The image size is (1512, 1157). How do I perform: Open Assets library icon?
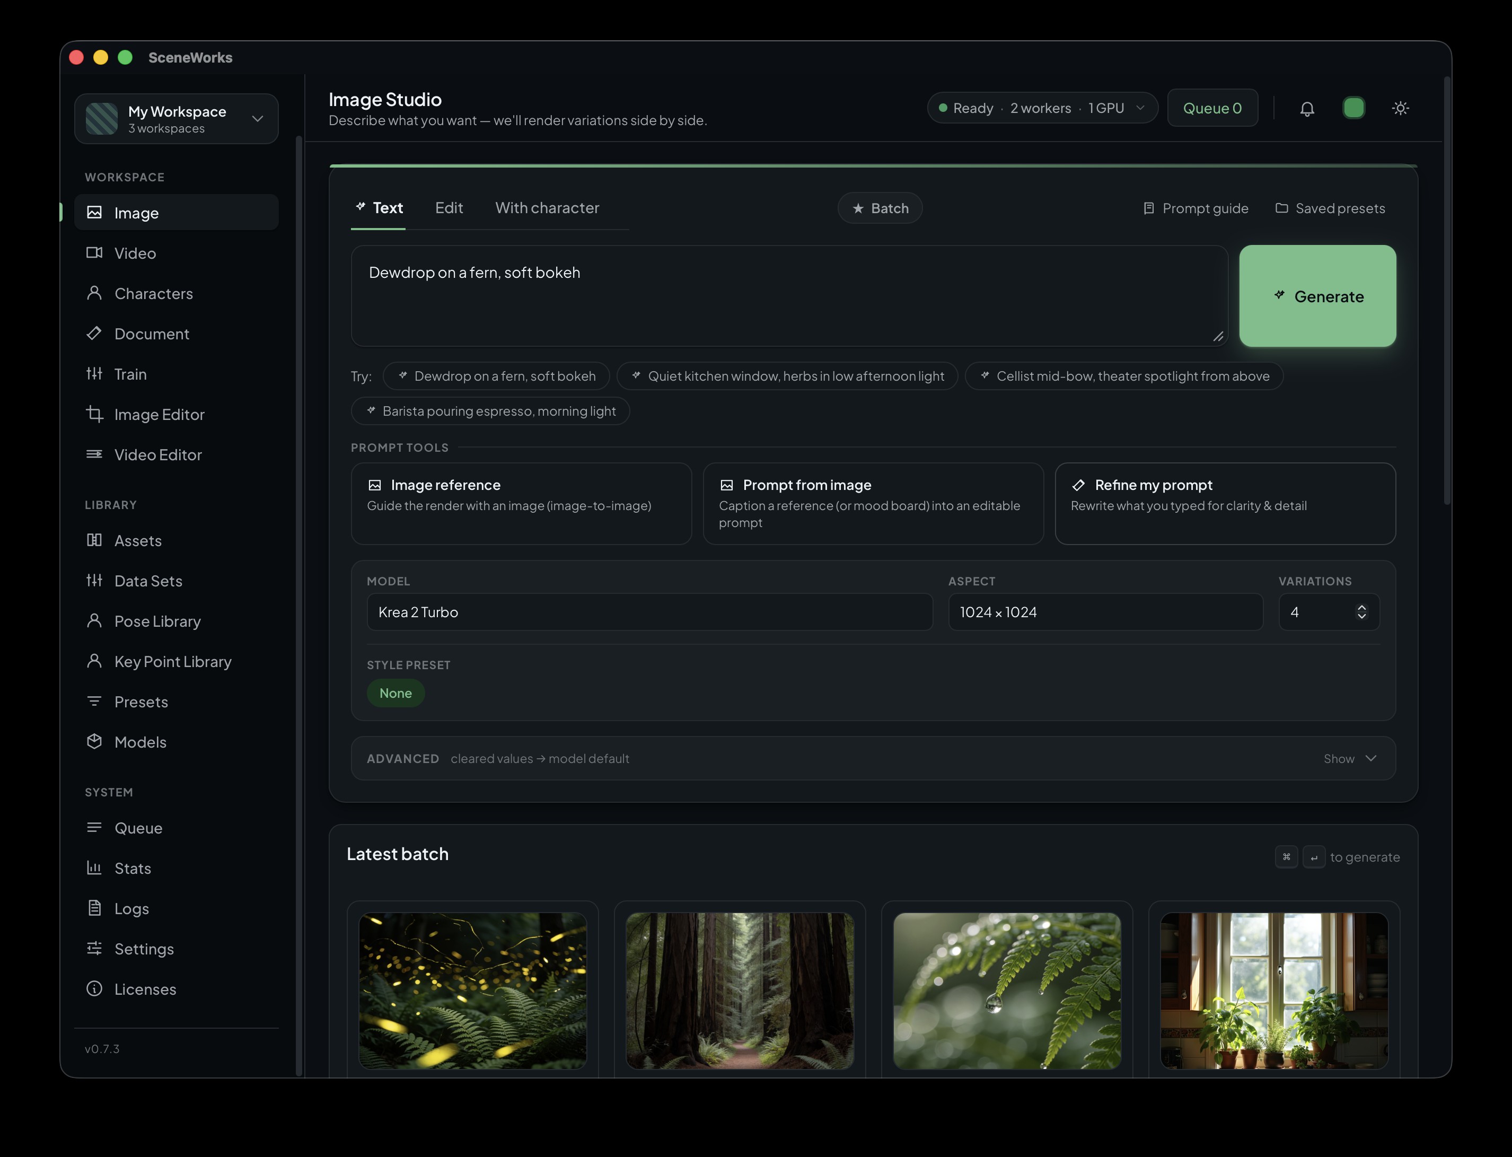click(x=94, y=541)
